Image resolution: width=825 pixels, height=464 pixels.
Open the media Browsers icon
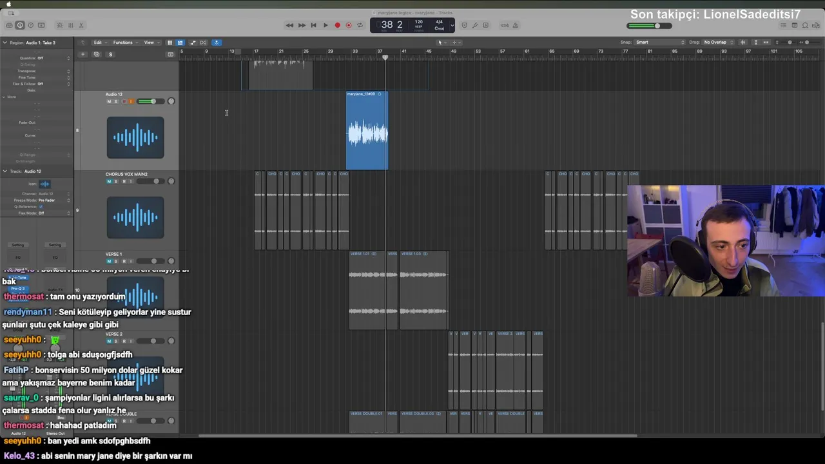pos(815,25)
